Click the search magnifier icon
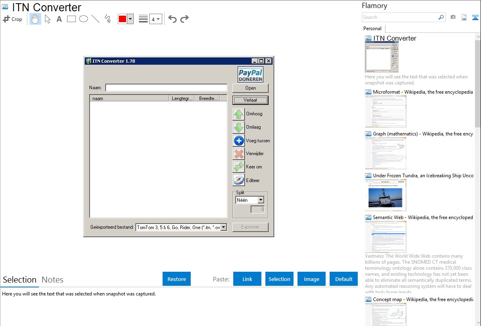481x326 pixels. coord(441,17)
